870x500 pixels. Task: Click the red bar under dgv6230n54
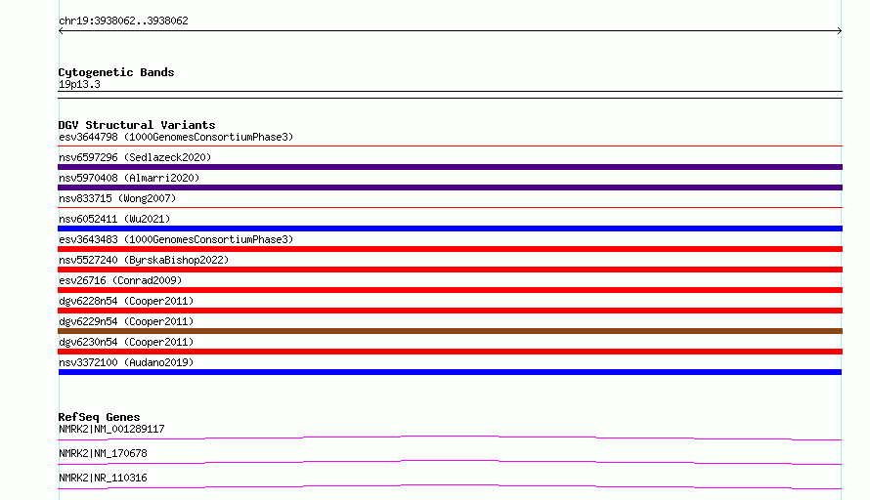(450, 352)
